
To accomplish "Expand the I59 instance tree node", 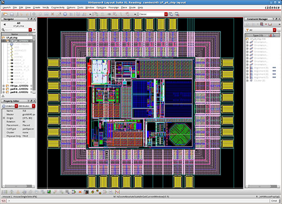I will tap(4, 86).
